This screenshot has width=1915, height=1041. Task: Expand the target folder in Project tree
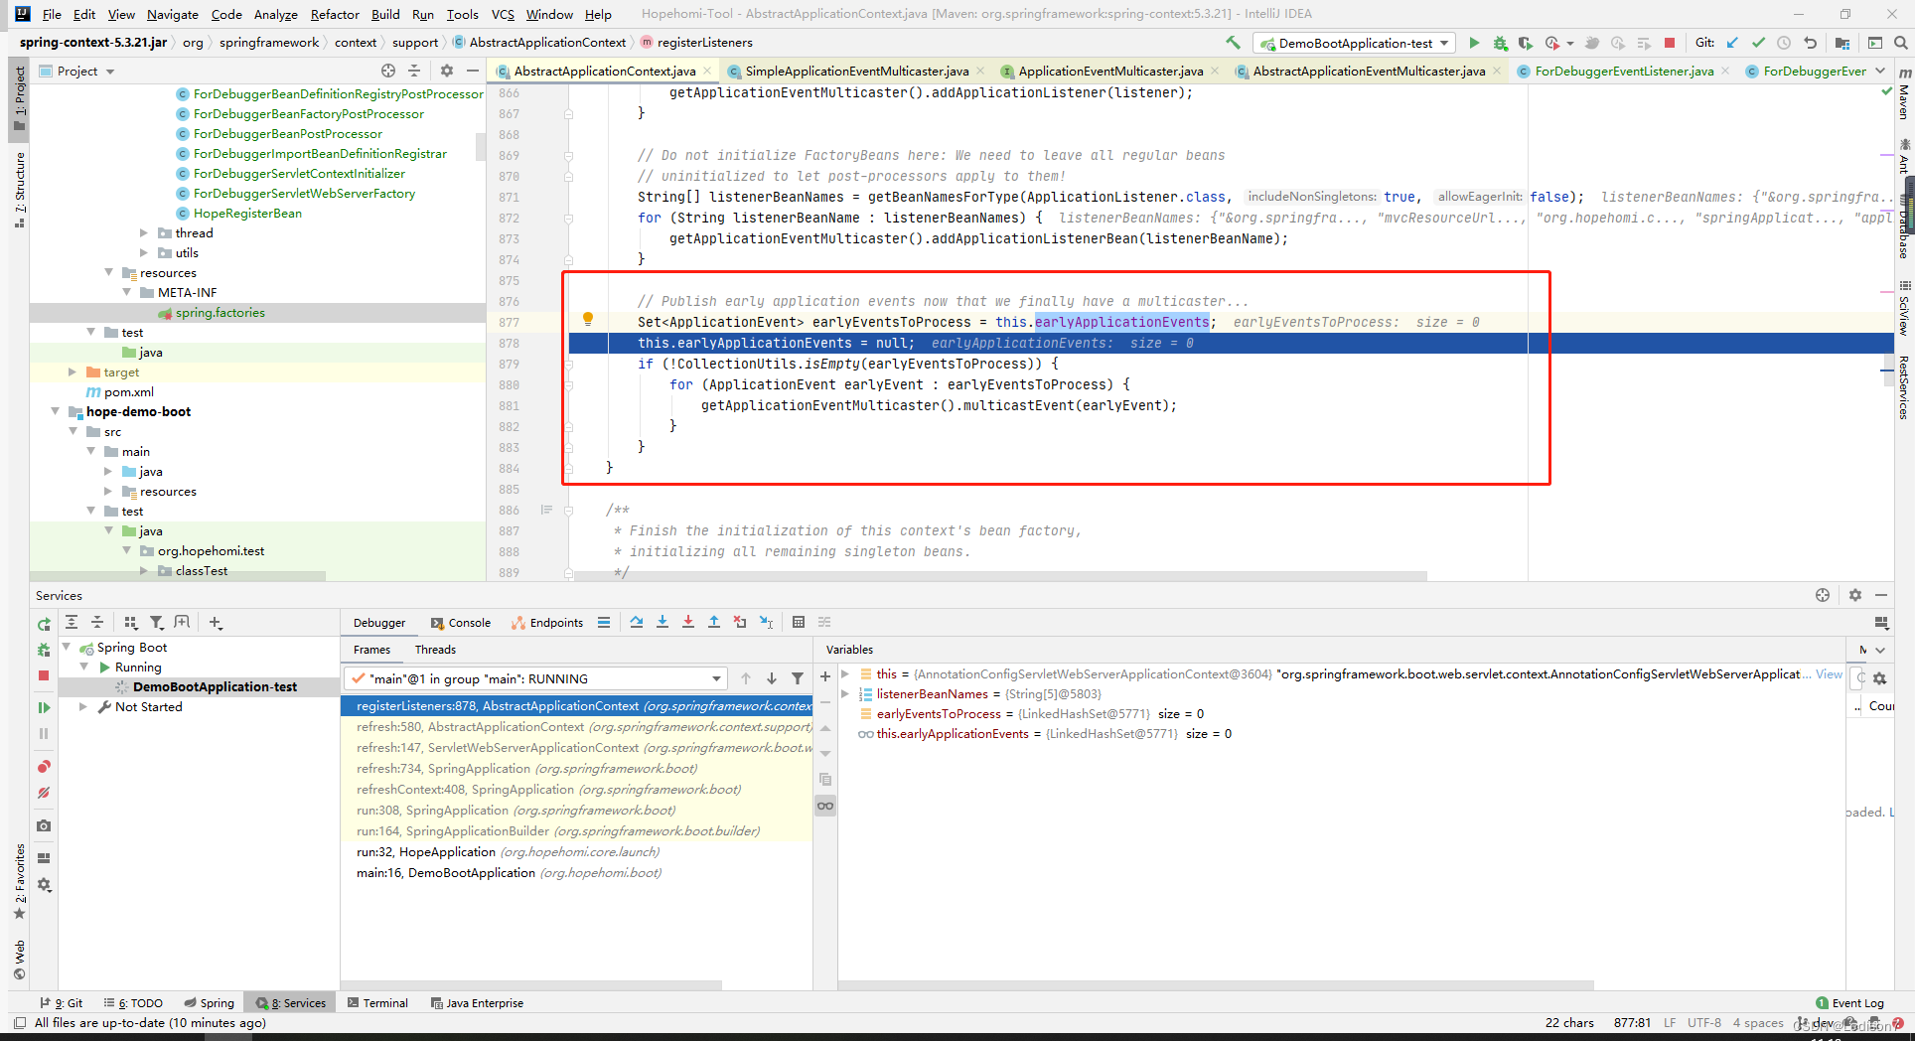pyautogui.click(x=73, y=372)
